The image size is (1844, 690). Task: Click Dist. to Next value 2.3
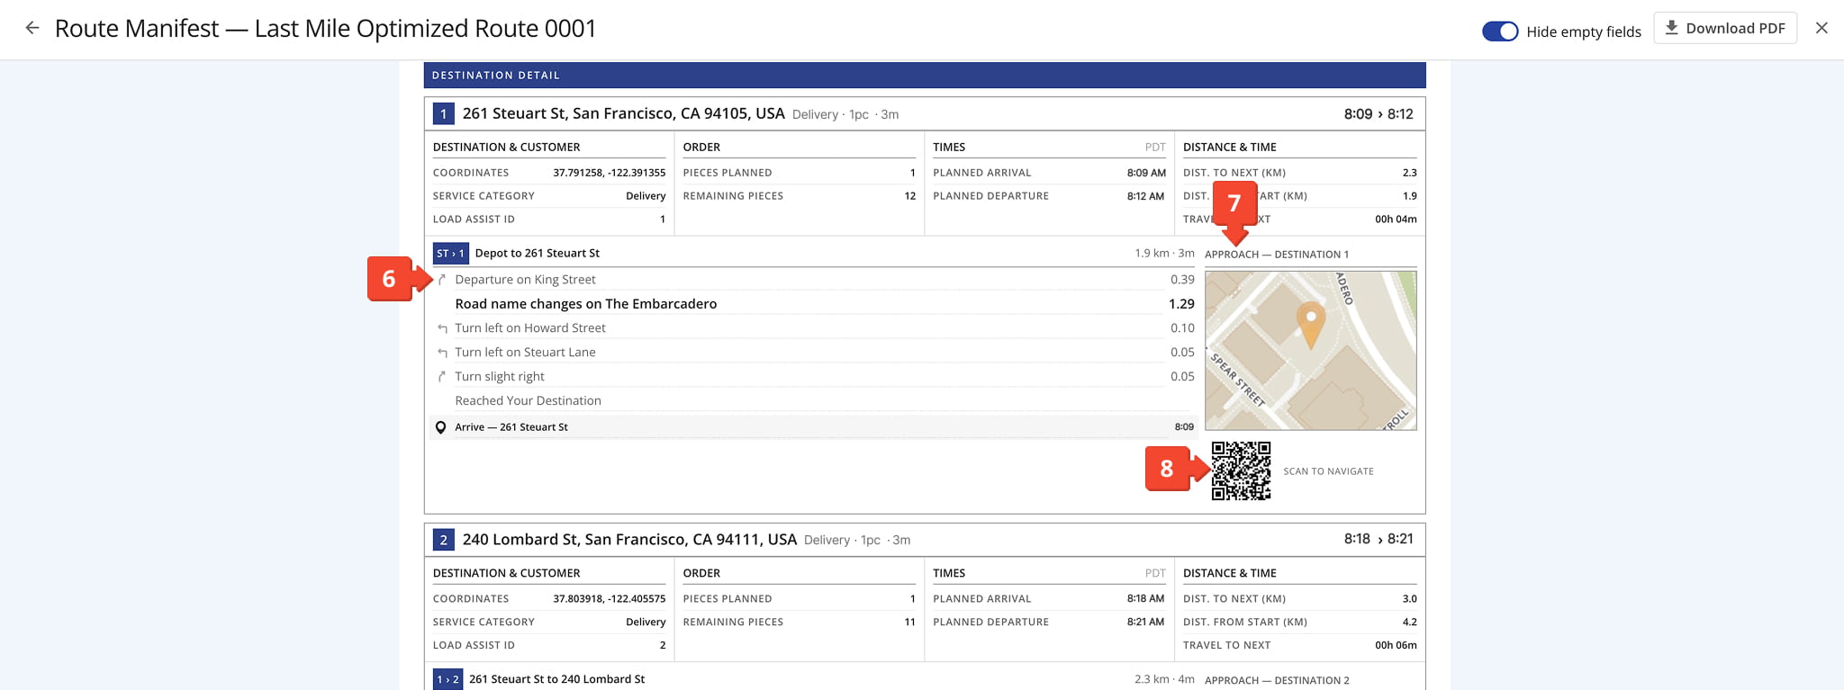coord(1409,173)
